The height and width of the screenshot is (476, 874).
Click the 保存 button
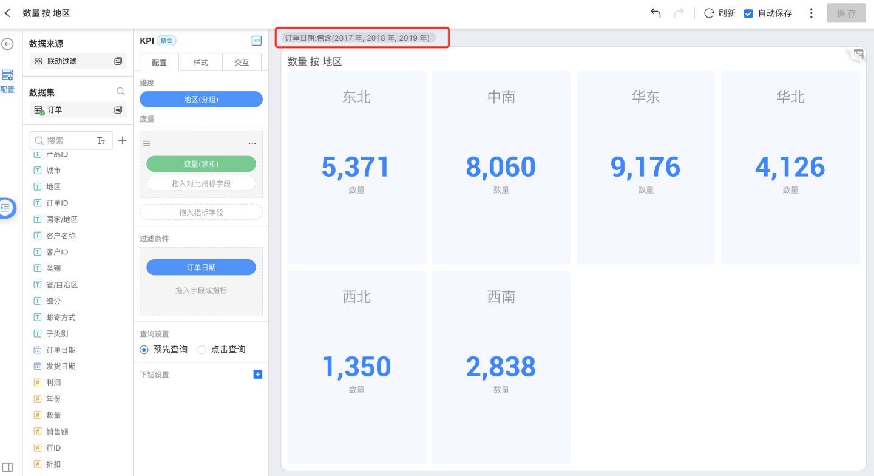point(845,13)
